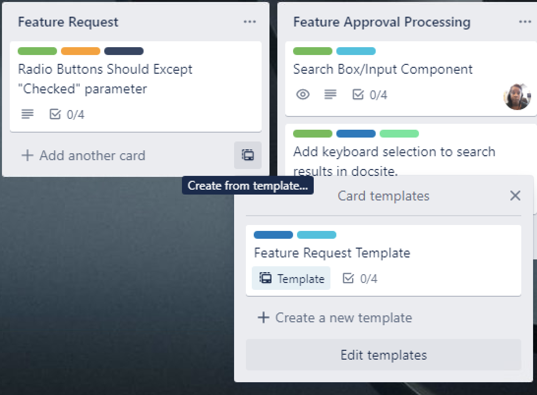Open the Search Box/Input Component card

point(384,69)
